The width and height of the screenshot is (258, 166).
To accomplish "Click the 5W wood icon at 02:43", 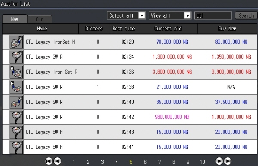I will [x=16, y=132].
